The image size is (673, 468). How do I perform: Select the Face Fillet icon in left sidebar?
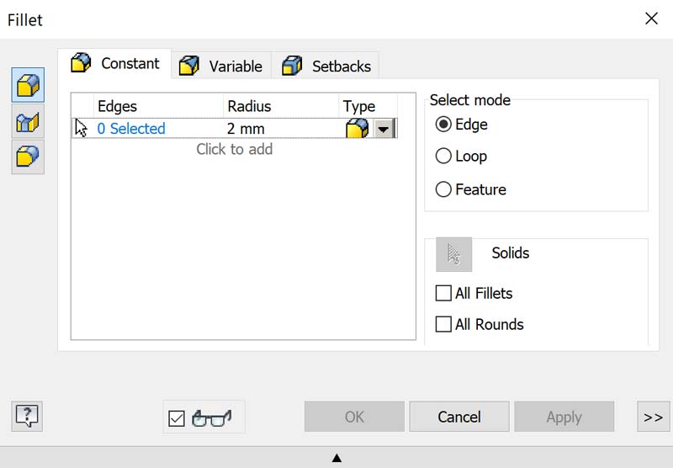pos(28,122)
